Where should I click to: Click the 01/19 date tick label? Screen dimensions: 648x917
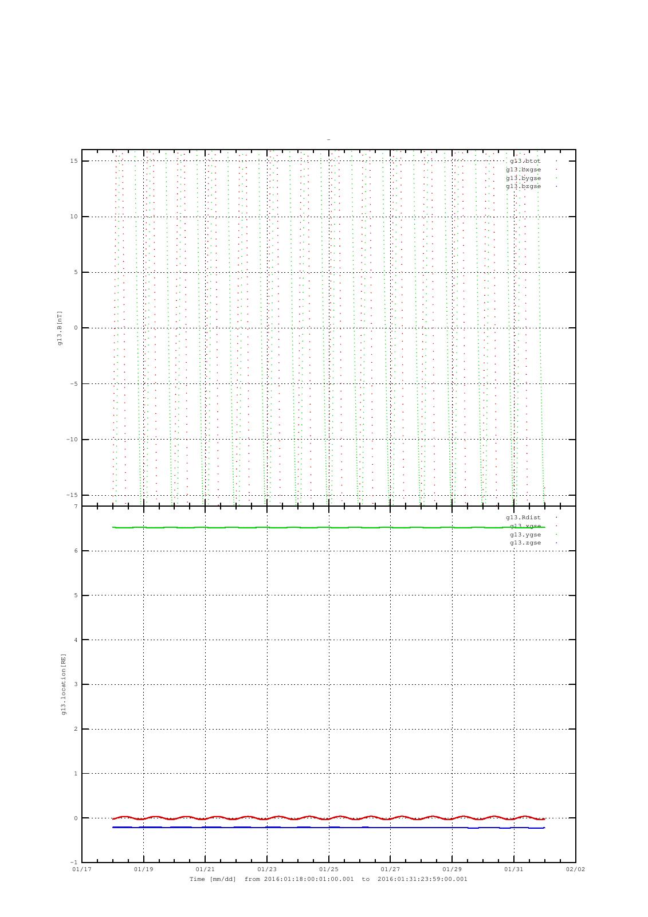(143, 869)
